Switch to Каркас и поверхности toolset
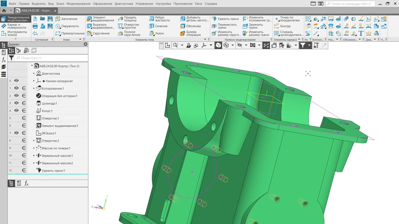Viewport: 399px width, 224px height. (16, 26)
